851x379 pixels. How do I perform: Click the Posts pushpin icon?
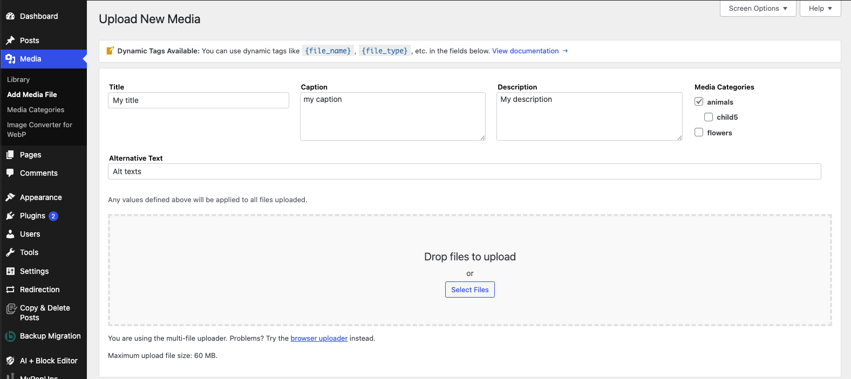[x=10, y=40]
